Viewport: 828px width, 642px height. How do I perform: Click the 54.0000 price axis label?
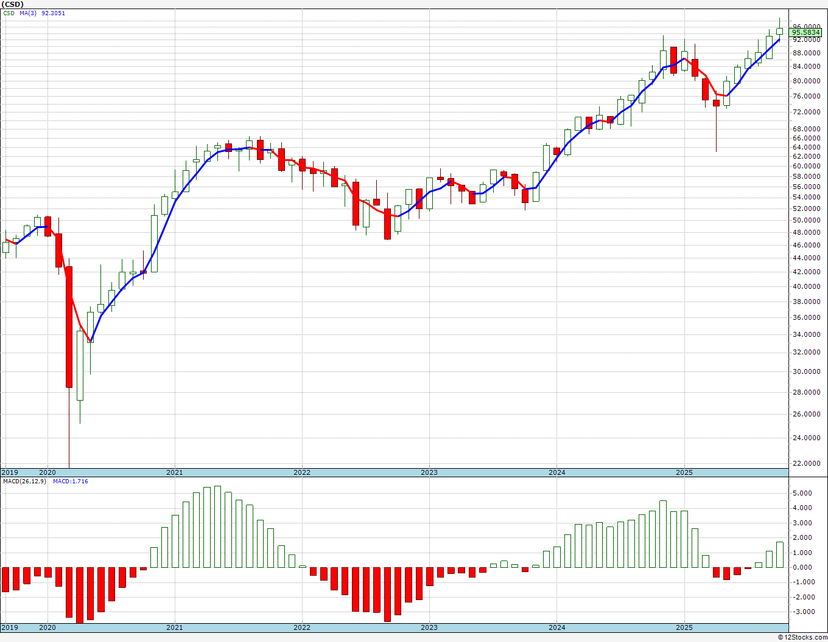click(x=807, y=197)
